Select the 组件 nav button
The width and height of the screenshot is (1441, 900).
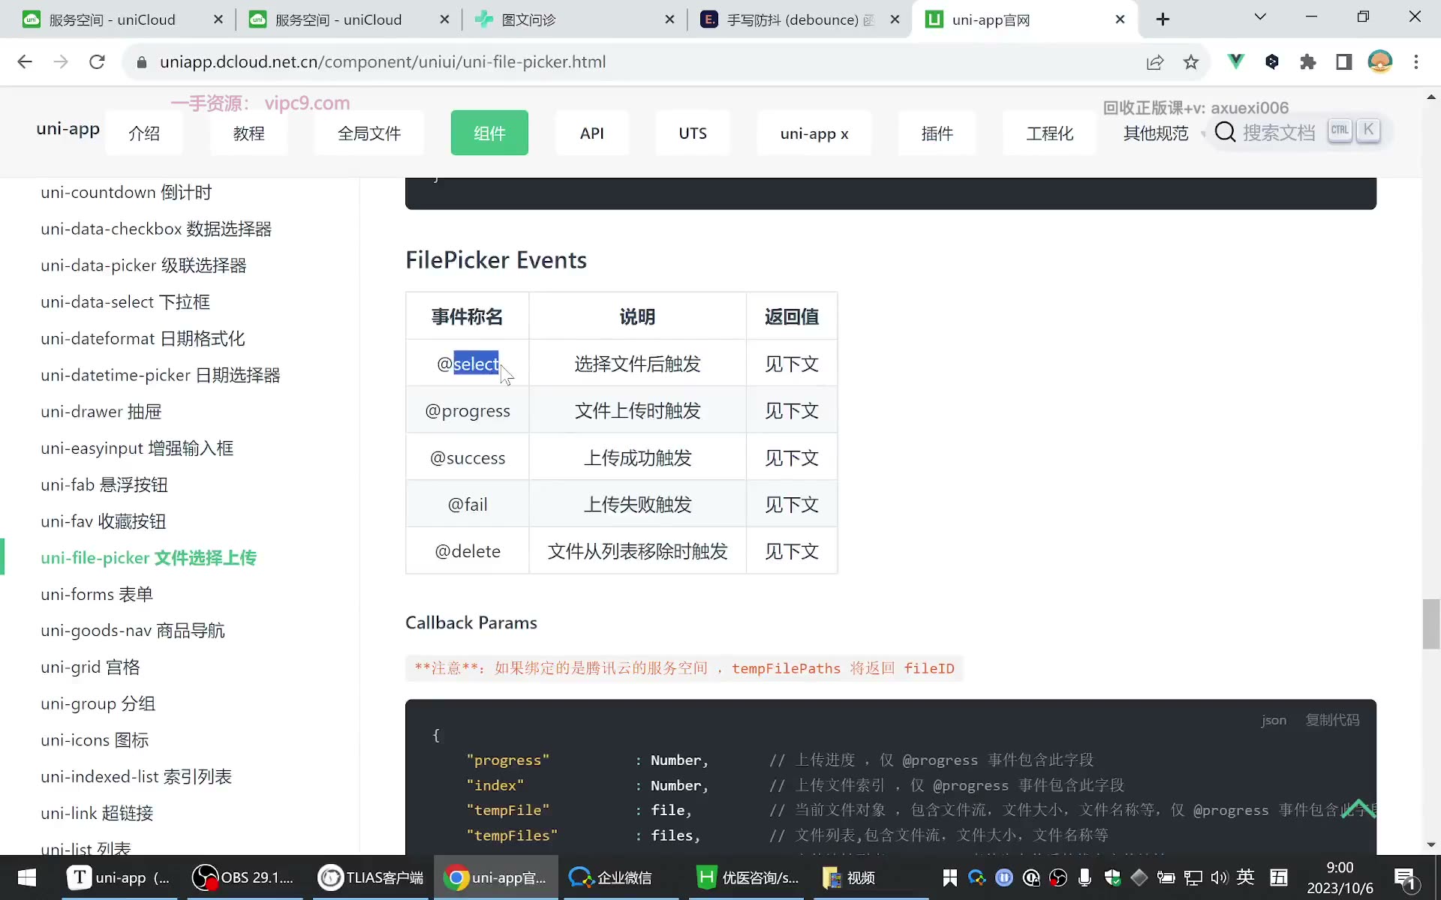tap(489, 133)
